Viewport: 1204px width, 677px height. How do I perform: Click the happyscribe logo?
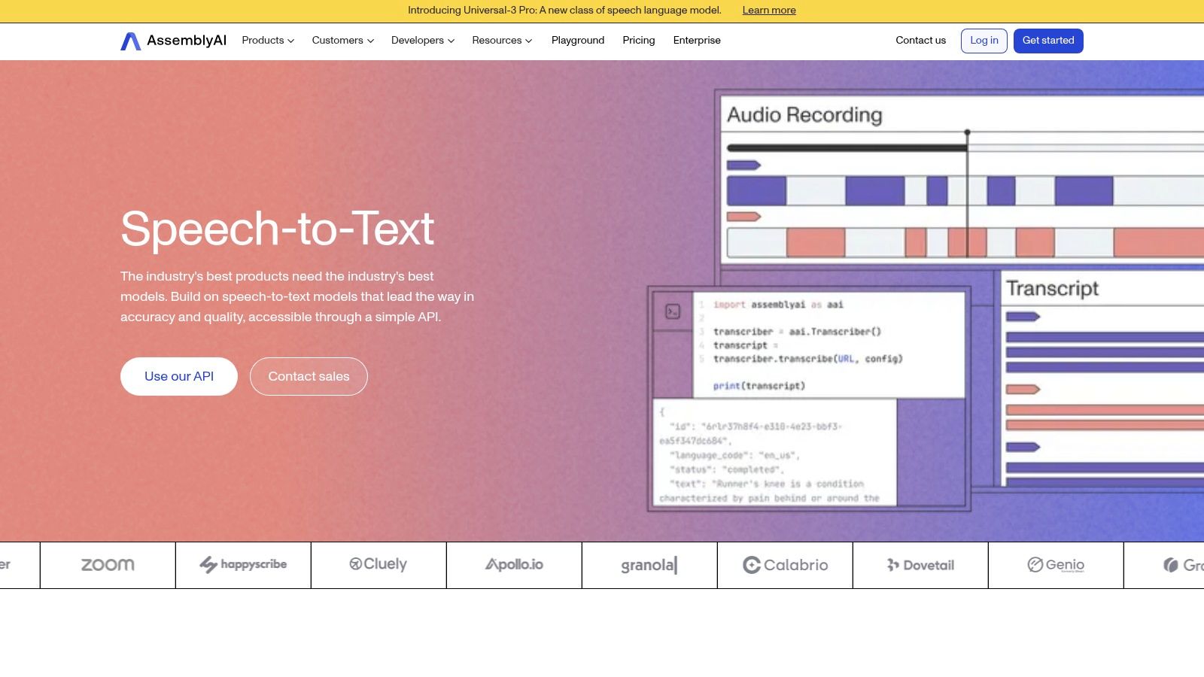[x=243, y=565]
